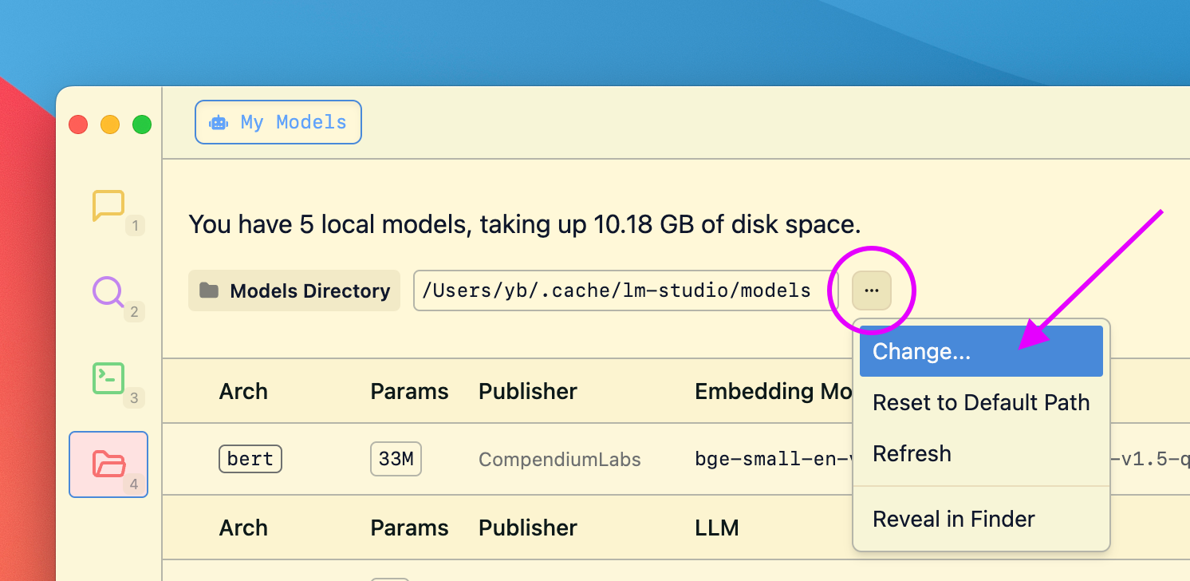
Task: Select the My Models folder sidebar icon
Action: (108, 464)
